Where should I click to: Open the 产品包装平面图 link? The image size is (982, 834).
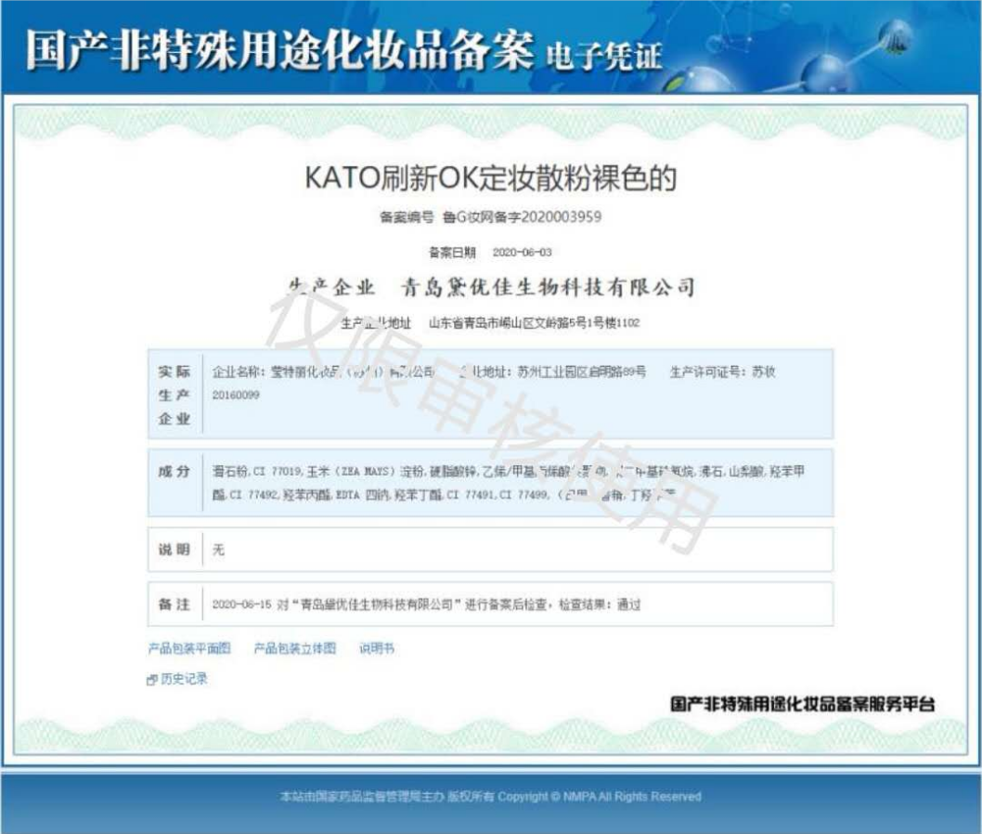189,648
